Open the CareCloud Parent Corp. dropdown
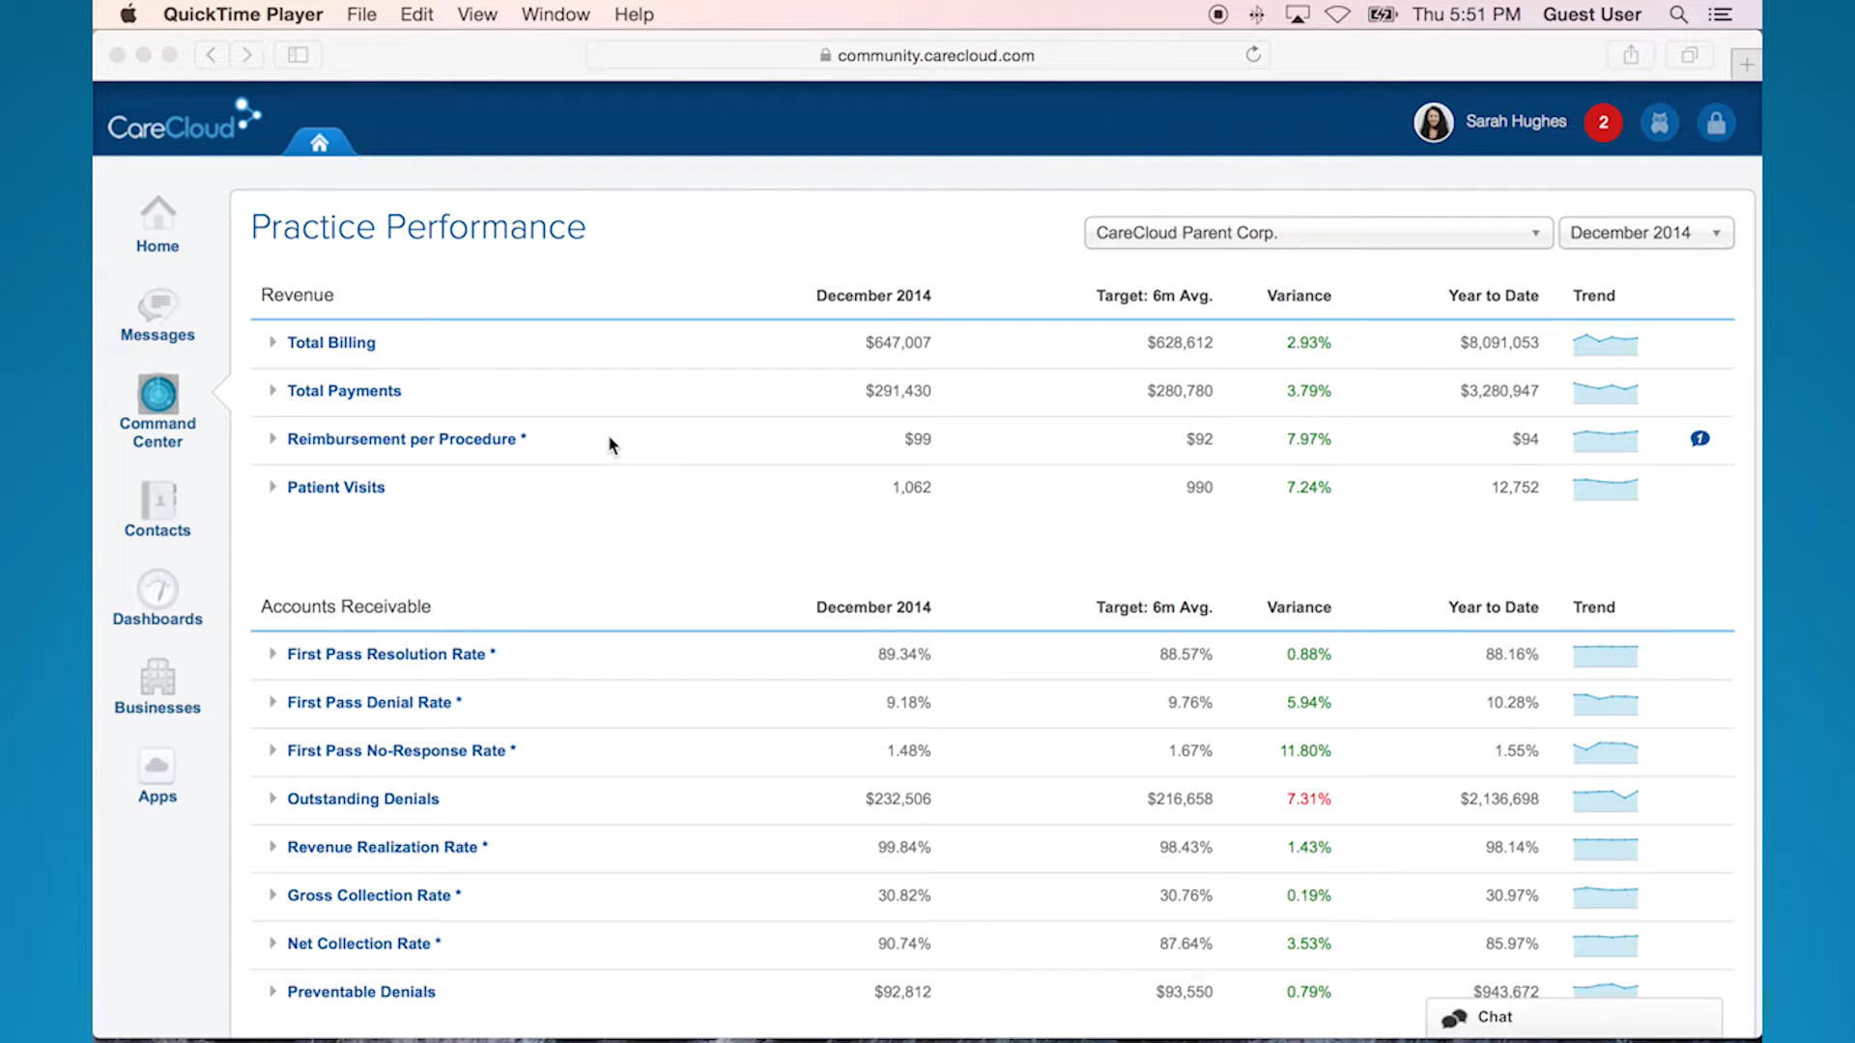Viewport: 1855px width, 1043px height. 1318,233
